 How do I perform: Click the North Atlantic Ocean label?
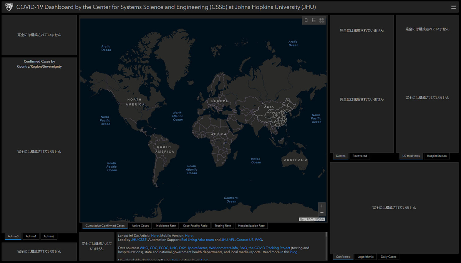click(177, 116)
